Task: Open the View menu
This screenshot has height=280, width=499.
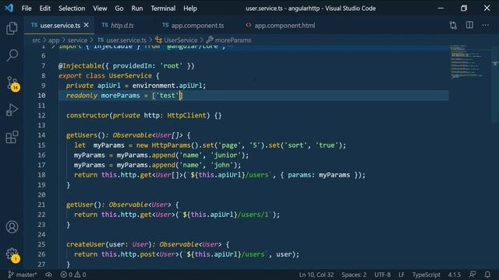Action: tap(100, 9)
